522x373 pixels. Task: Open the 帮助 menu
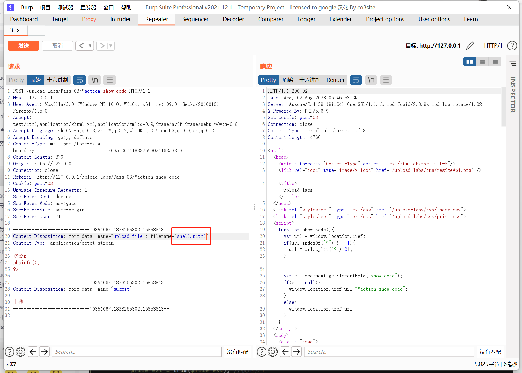pyautogui.click(x=126, y=7)
